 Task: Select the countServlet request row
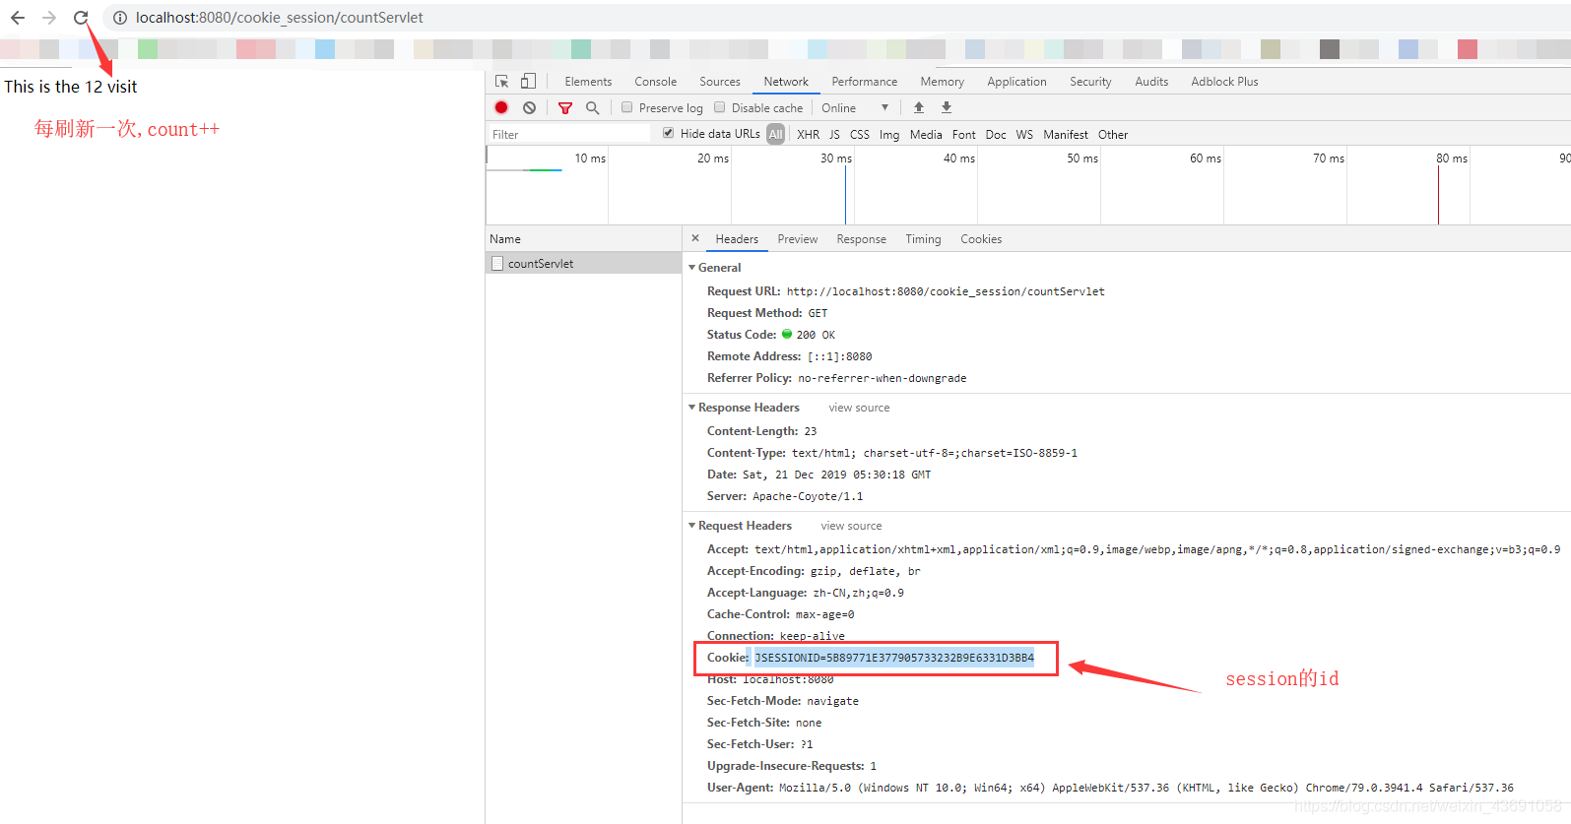pyautogui.click(x=584, y=264)
